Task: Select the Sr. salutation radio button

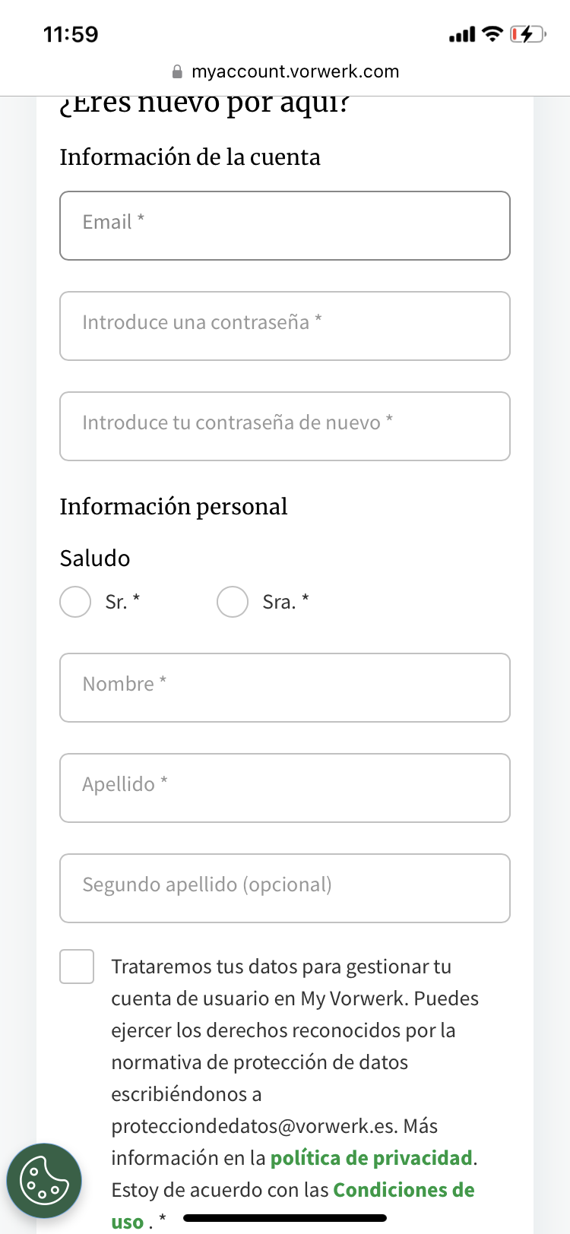Action: [x=76, y=602]
